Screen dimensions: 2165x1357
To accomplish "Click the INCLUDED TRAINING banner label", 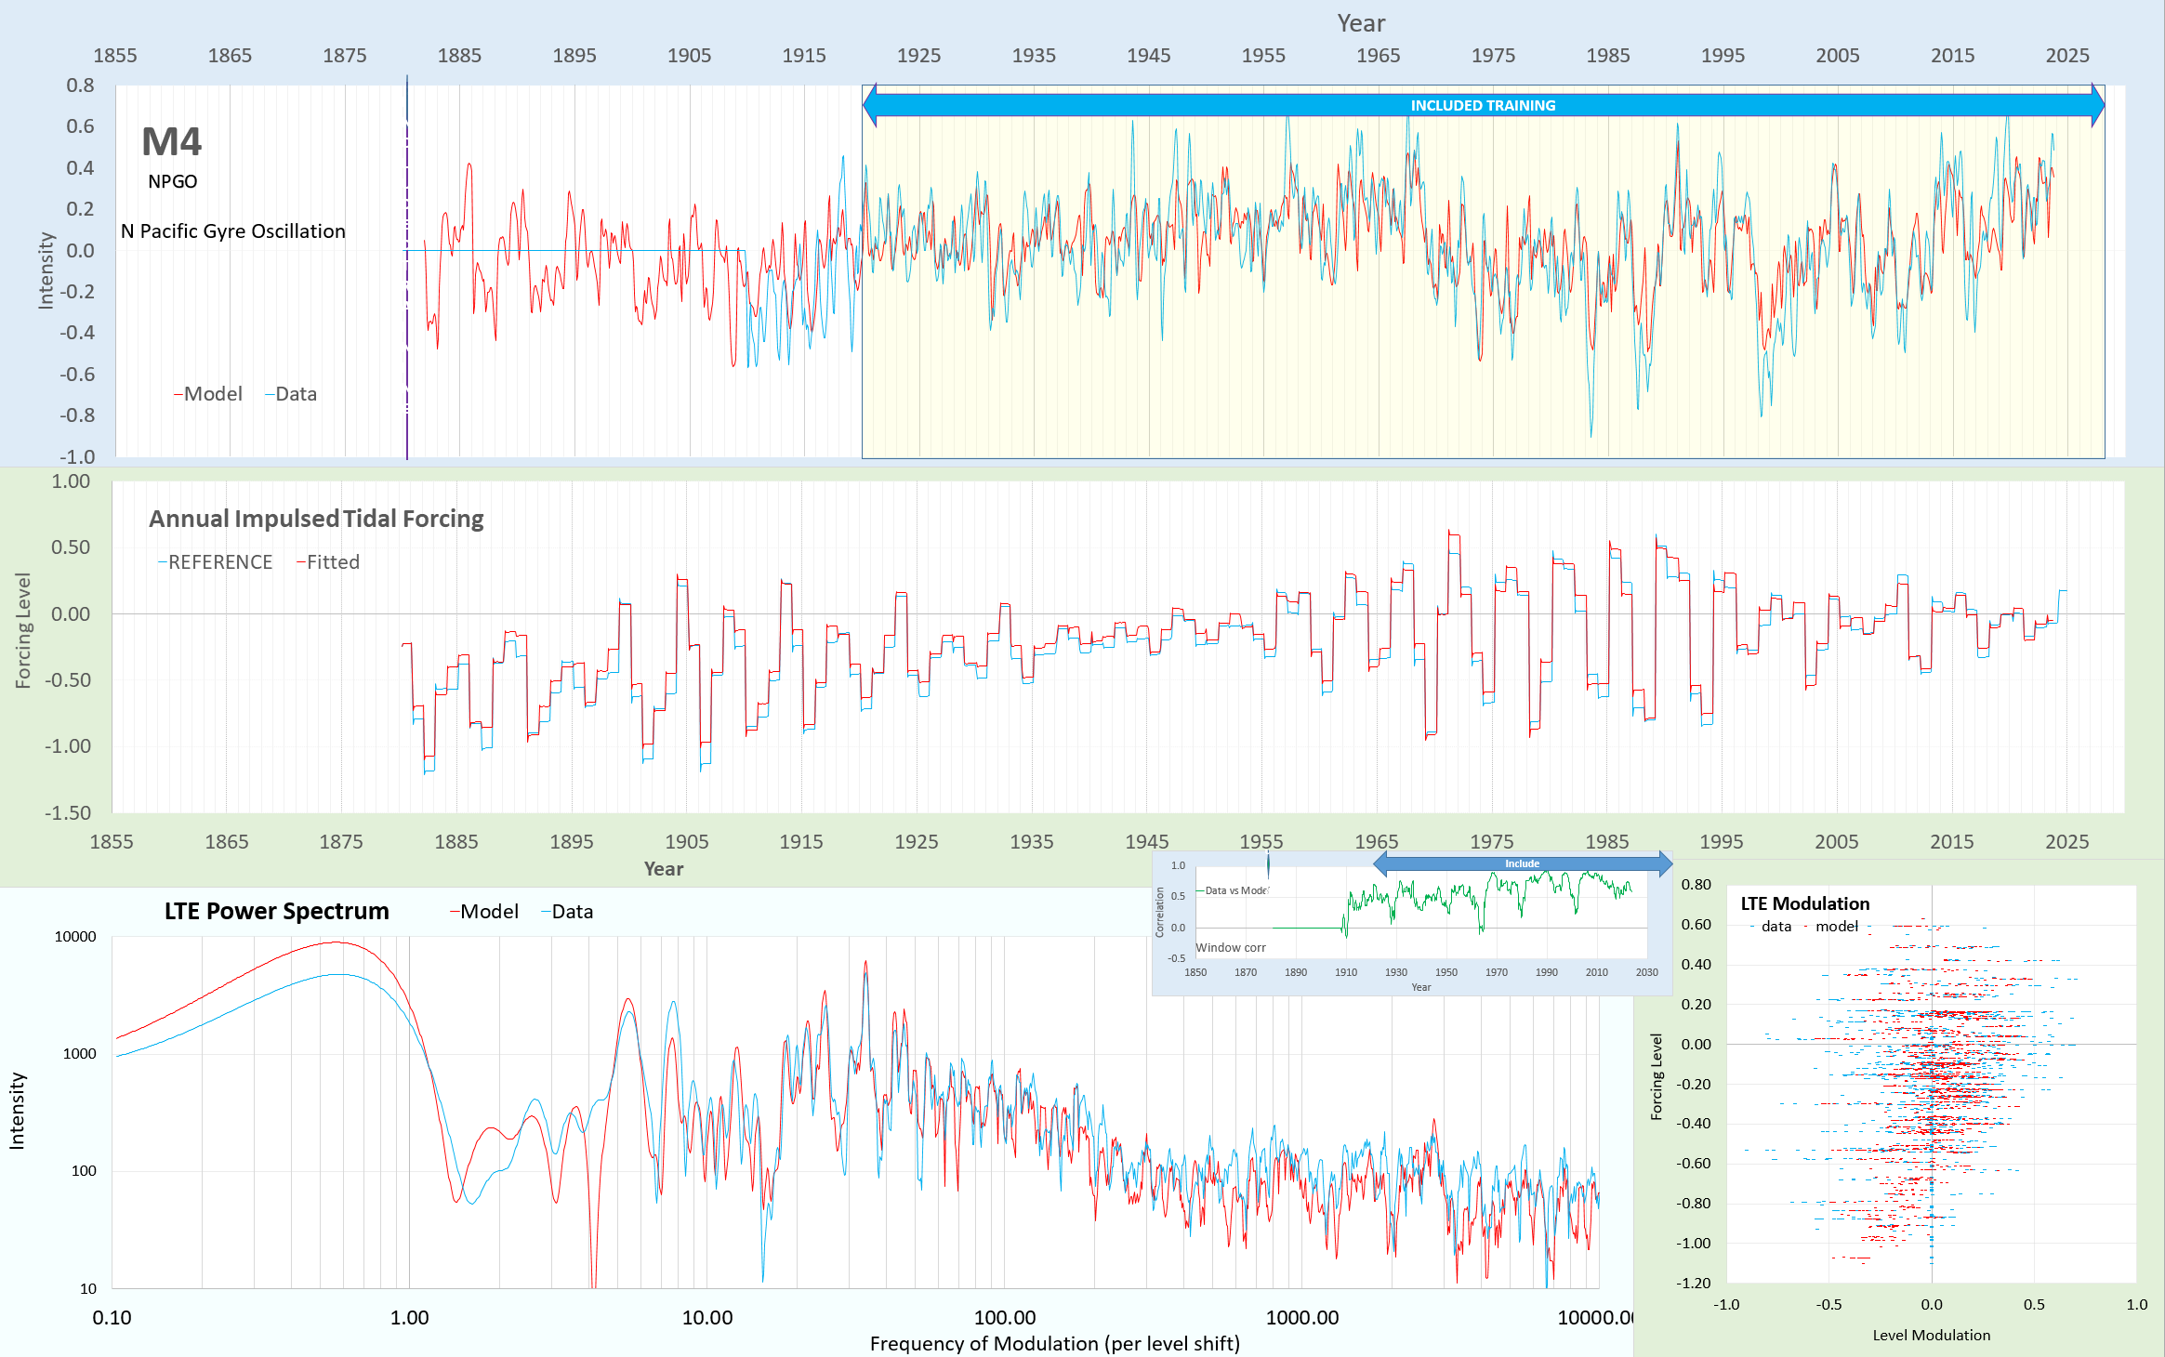I will click(x=1482, y=105).
